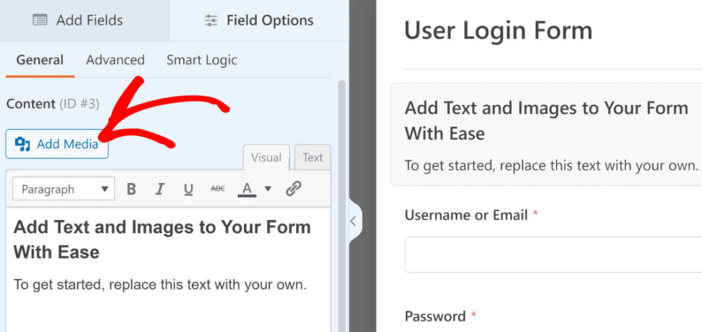Switch to the Text editor tab
Screen dimensions: 702x332
[313, 158]
